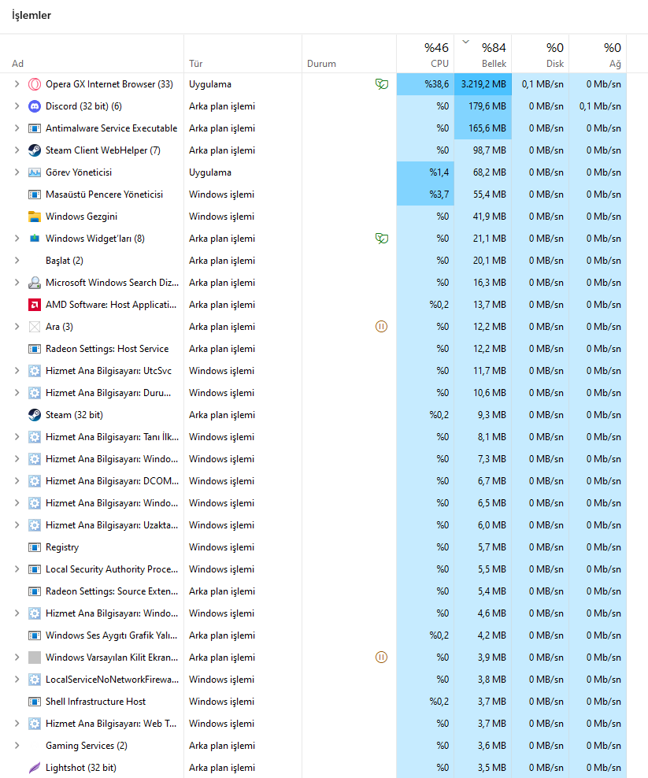Expand Microsoft Windows Search row
648x778 pixels.
pos(17,283)
